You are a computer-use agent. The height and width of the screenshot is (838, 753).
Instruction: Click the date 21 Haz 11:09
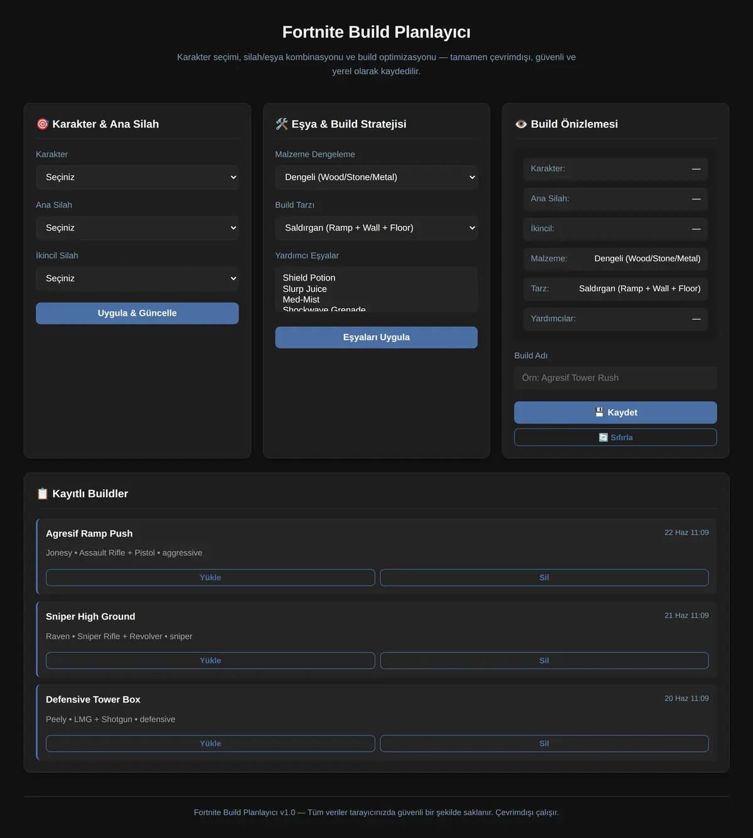pyautogui.click(x=686, y=615)
